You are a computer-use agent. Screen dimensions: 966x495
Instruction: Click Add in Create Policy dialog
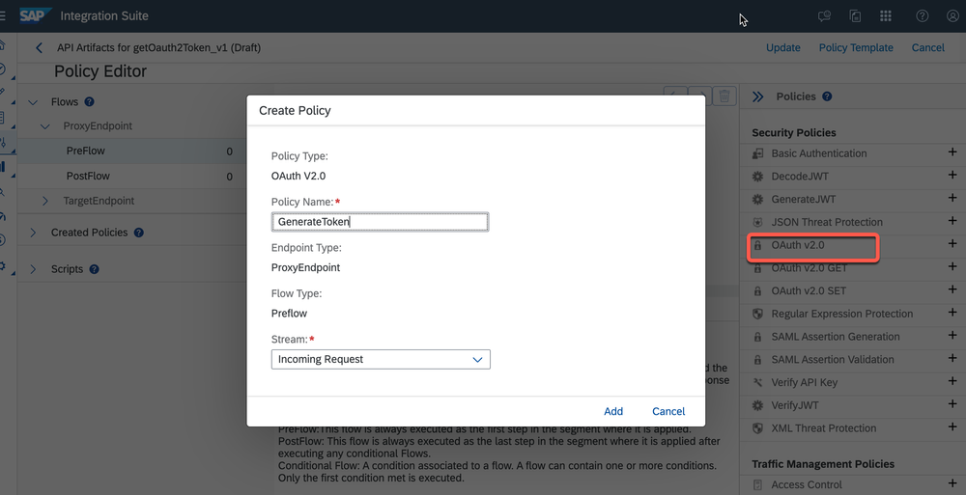613,411
